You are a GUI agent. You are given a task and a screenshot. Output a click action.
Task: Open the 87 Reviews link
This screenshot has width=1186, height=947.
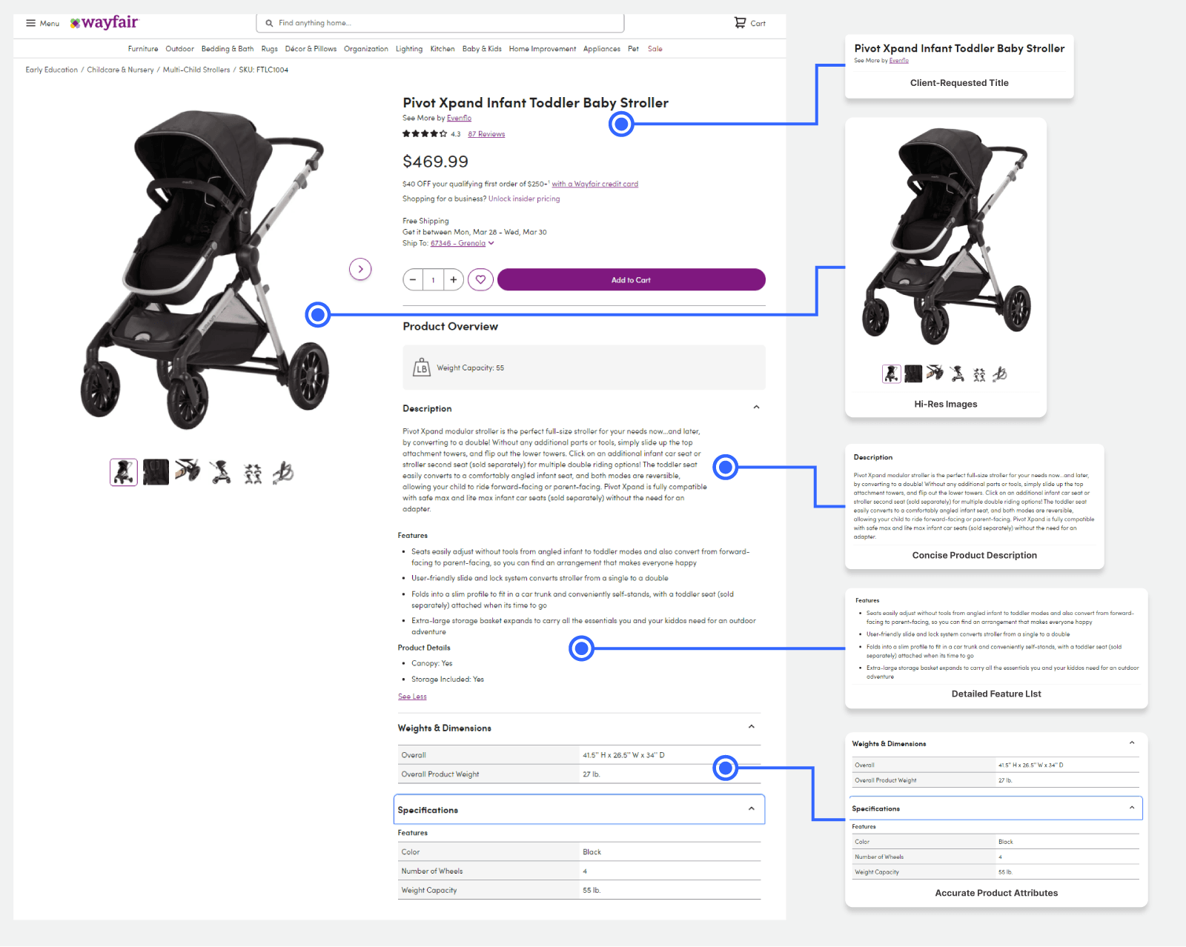(x=486, y=134)
